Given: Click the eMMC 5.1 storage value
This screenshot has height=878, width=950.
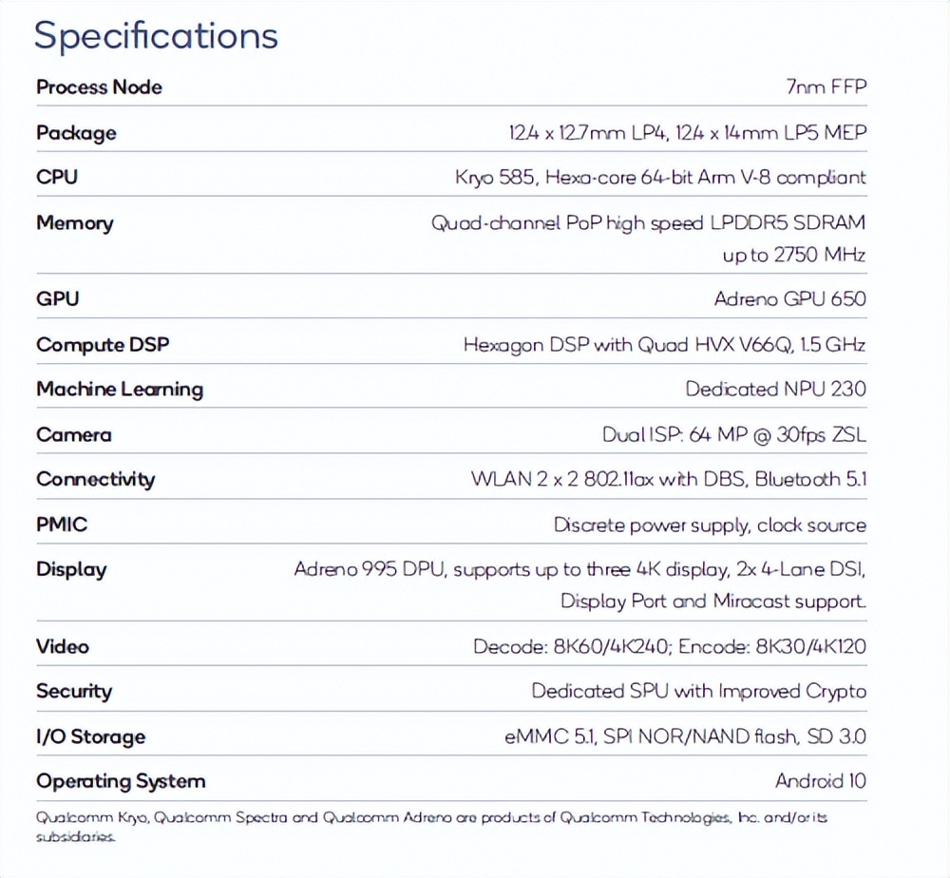Looking at the screenshot, I should point(685,737).
